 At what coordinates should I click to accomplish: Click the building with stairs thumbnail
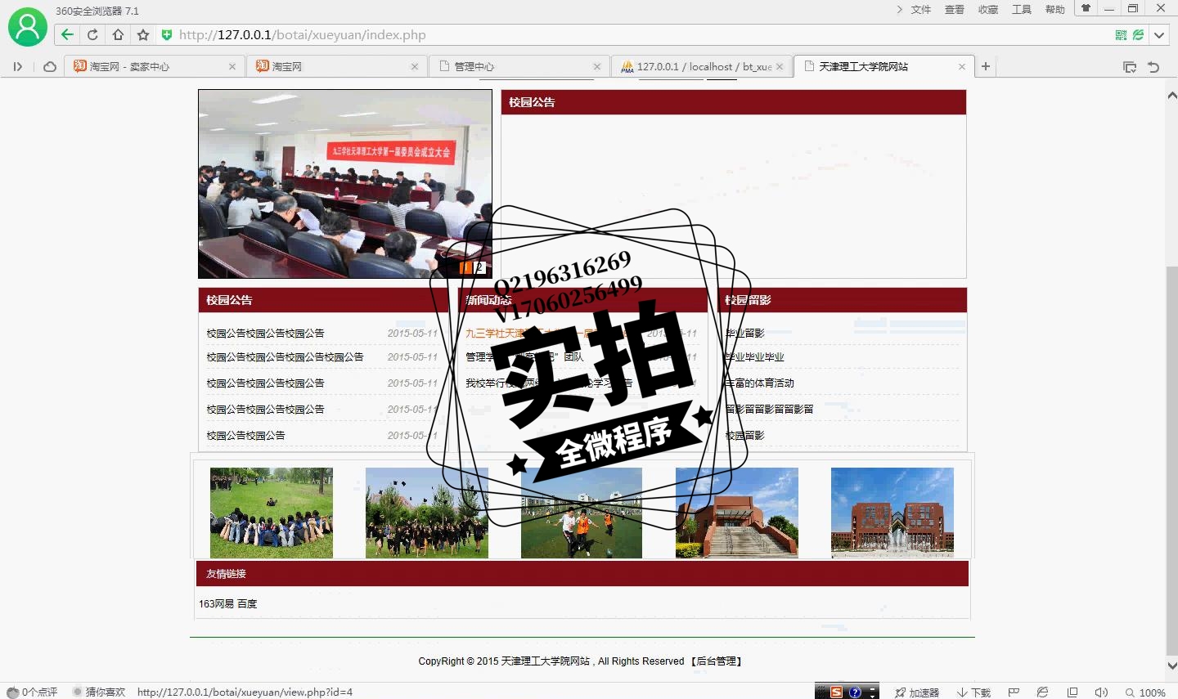737,513
